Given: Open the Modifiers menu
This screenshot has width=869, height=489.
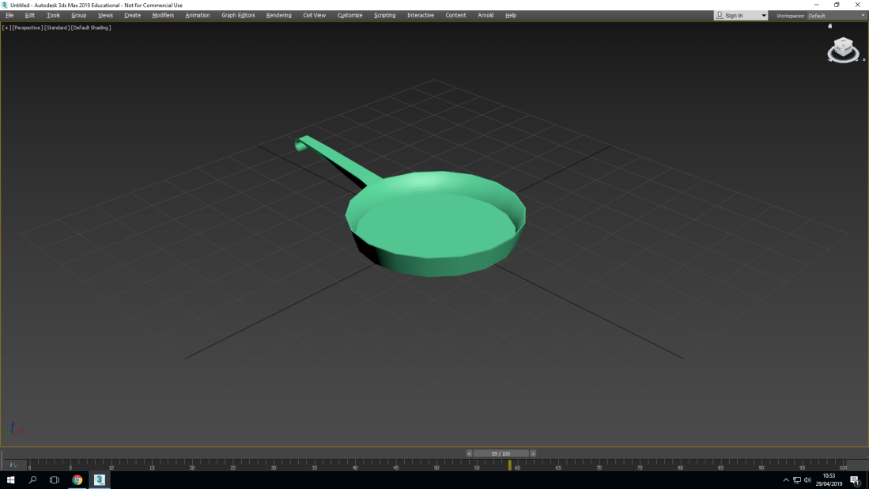Looking at the screenshot, I should 163,15.
